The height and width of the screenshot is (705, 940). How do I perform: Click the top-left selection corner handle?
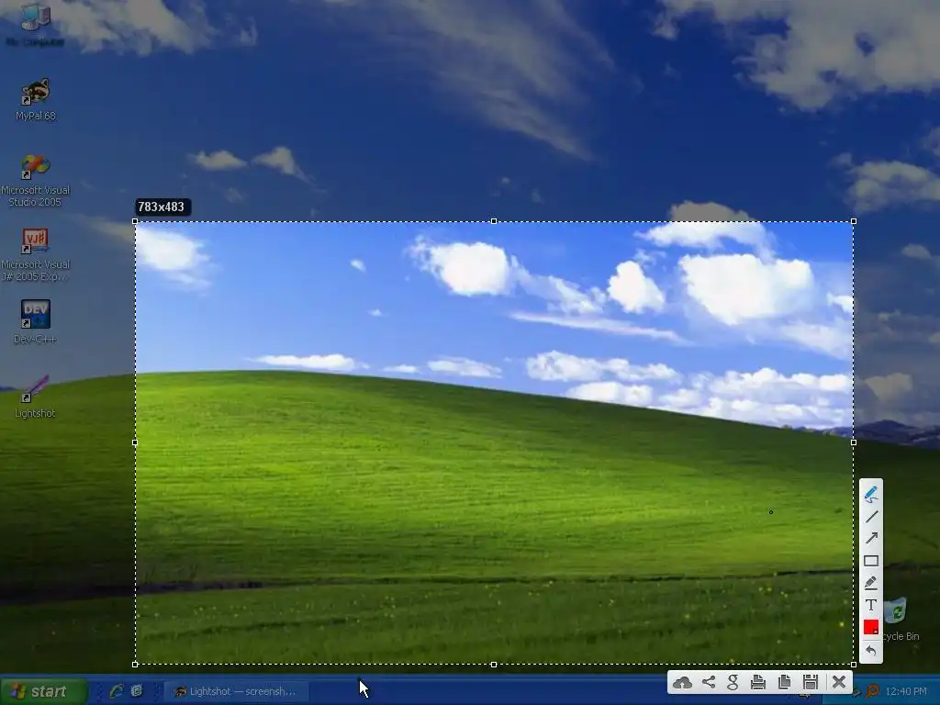135,221
